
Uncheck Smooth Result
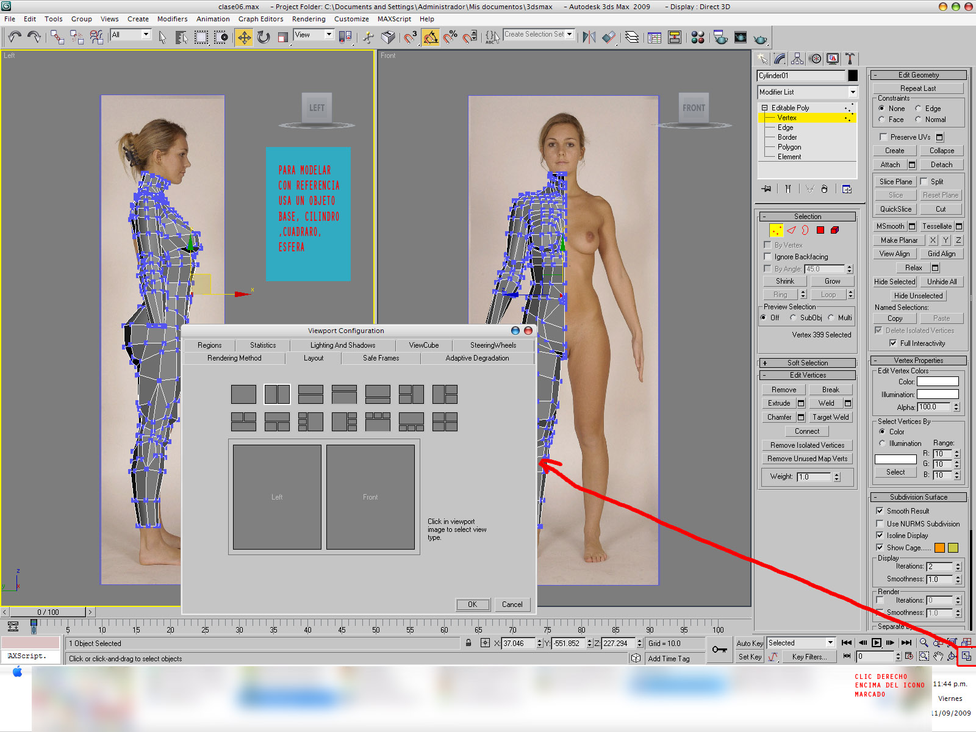(880, 511)
